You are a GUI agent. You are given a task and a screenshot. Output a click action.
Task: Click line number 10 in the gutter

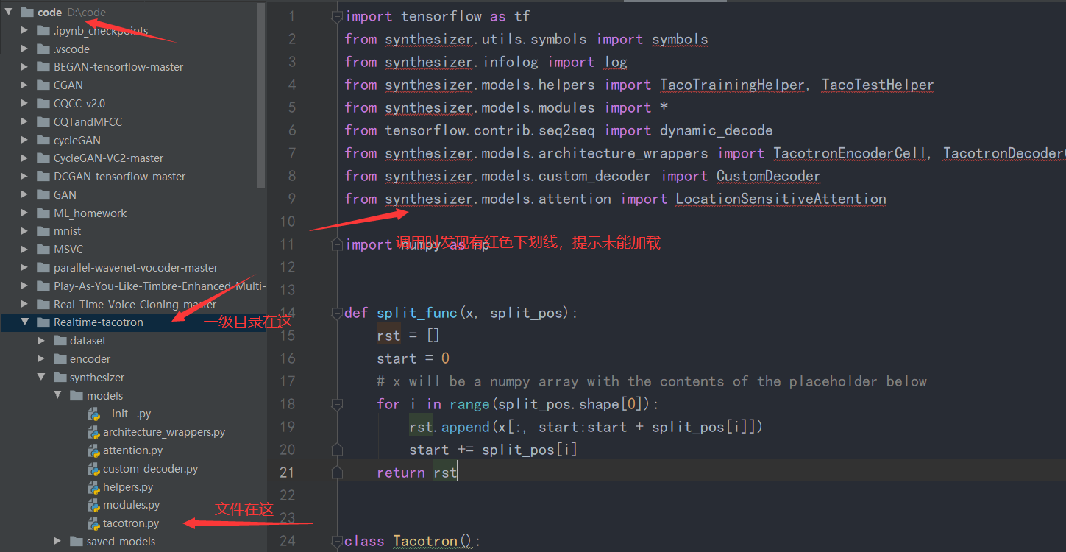287,222
